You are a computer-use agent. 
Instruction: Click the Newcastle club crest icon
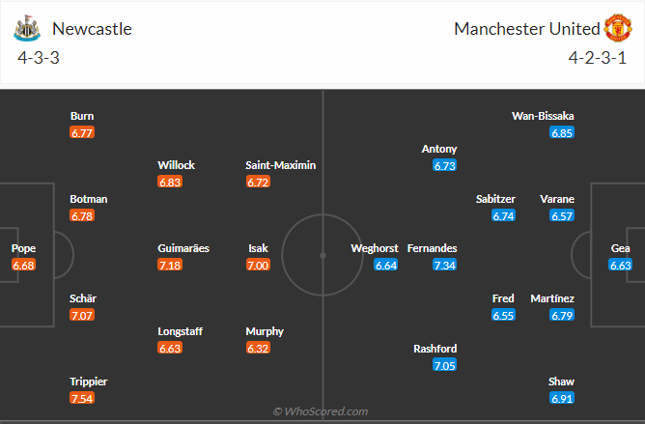pos(26,28)
